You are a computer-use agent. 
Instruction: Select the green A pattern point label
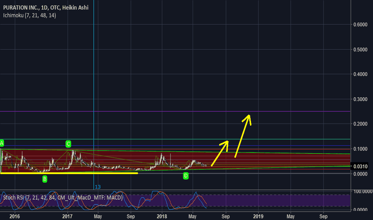[x=2, y=143]
